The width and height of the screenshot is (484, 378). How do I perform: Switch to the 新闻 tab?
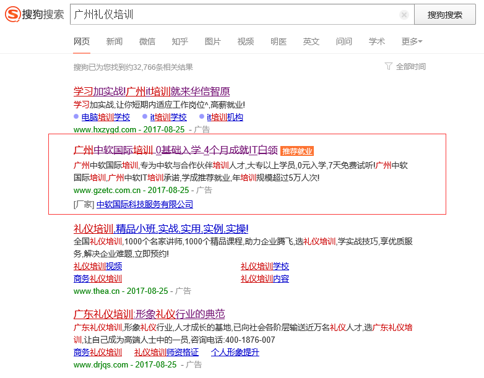pyautogui.click(x=114, y=41)
